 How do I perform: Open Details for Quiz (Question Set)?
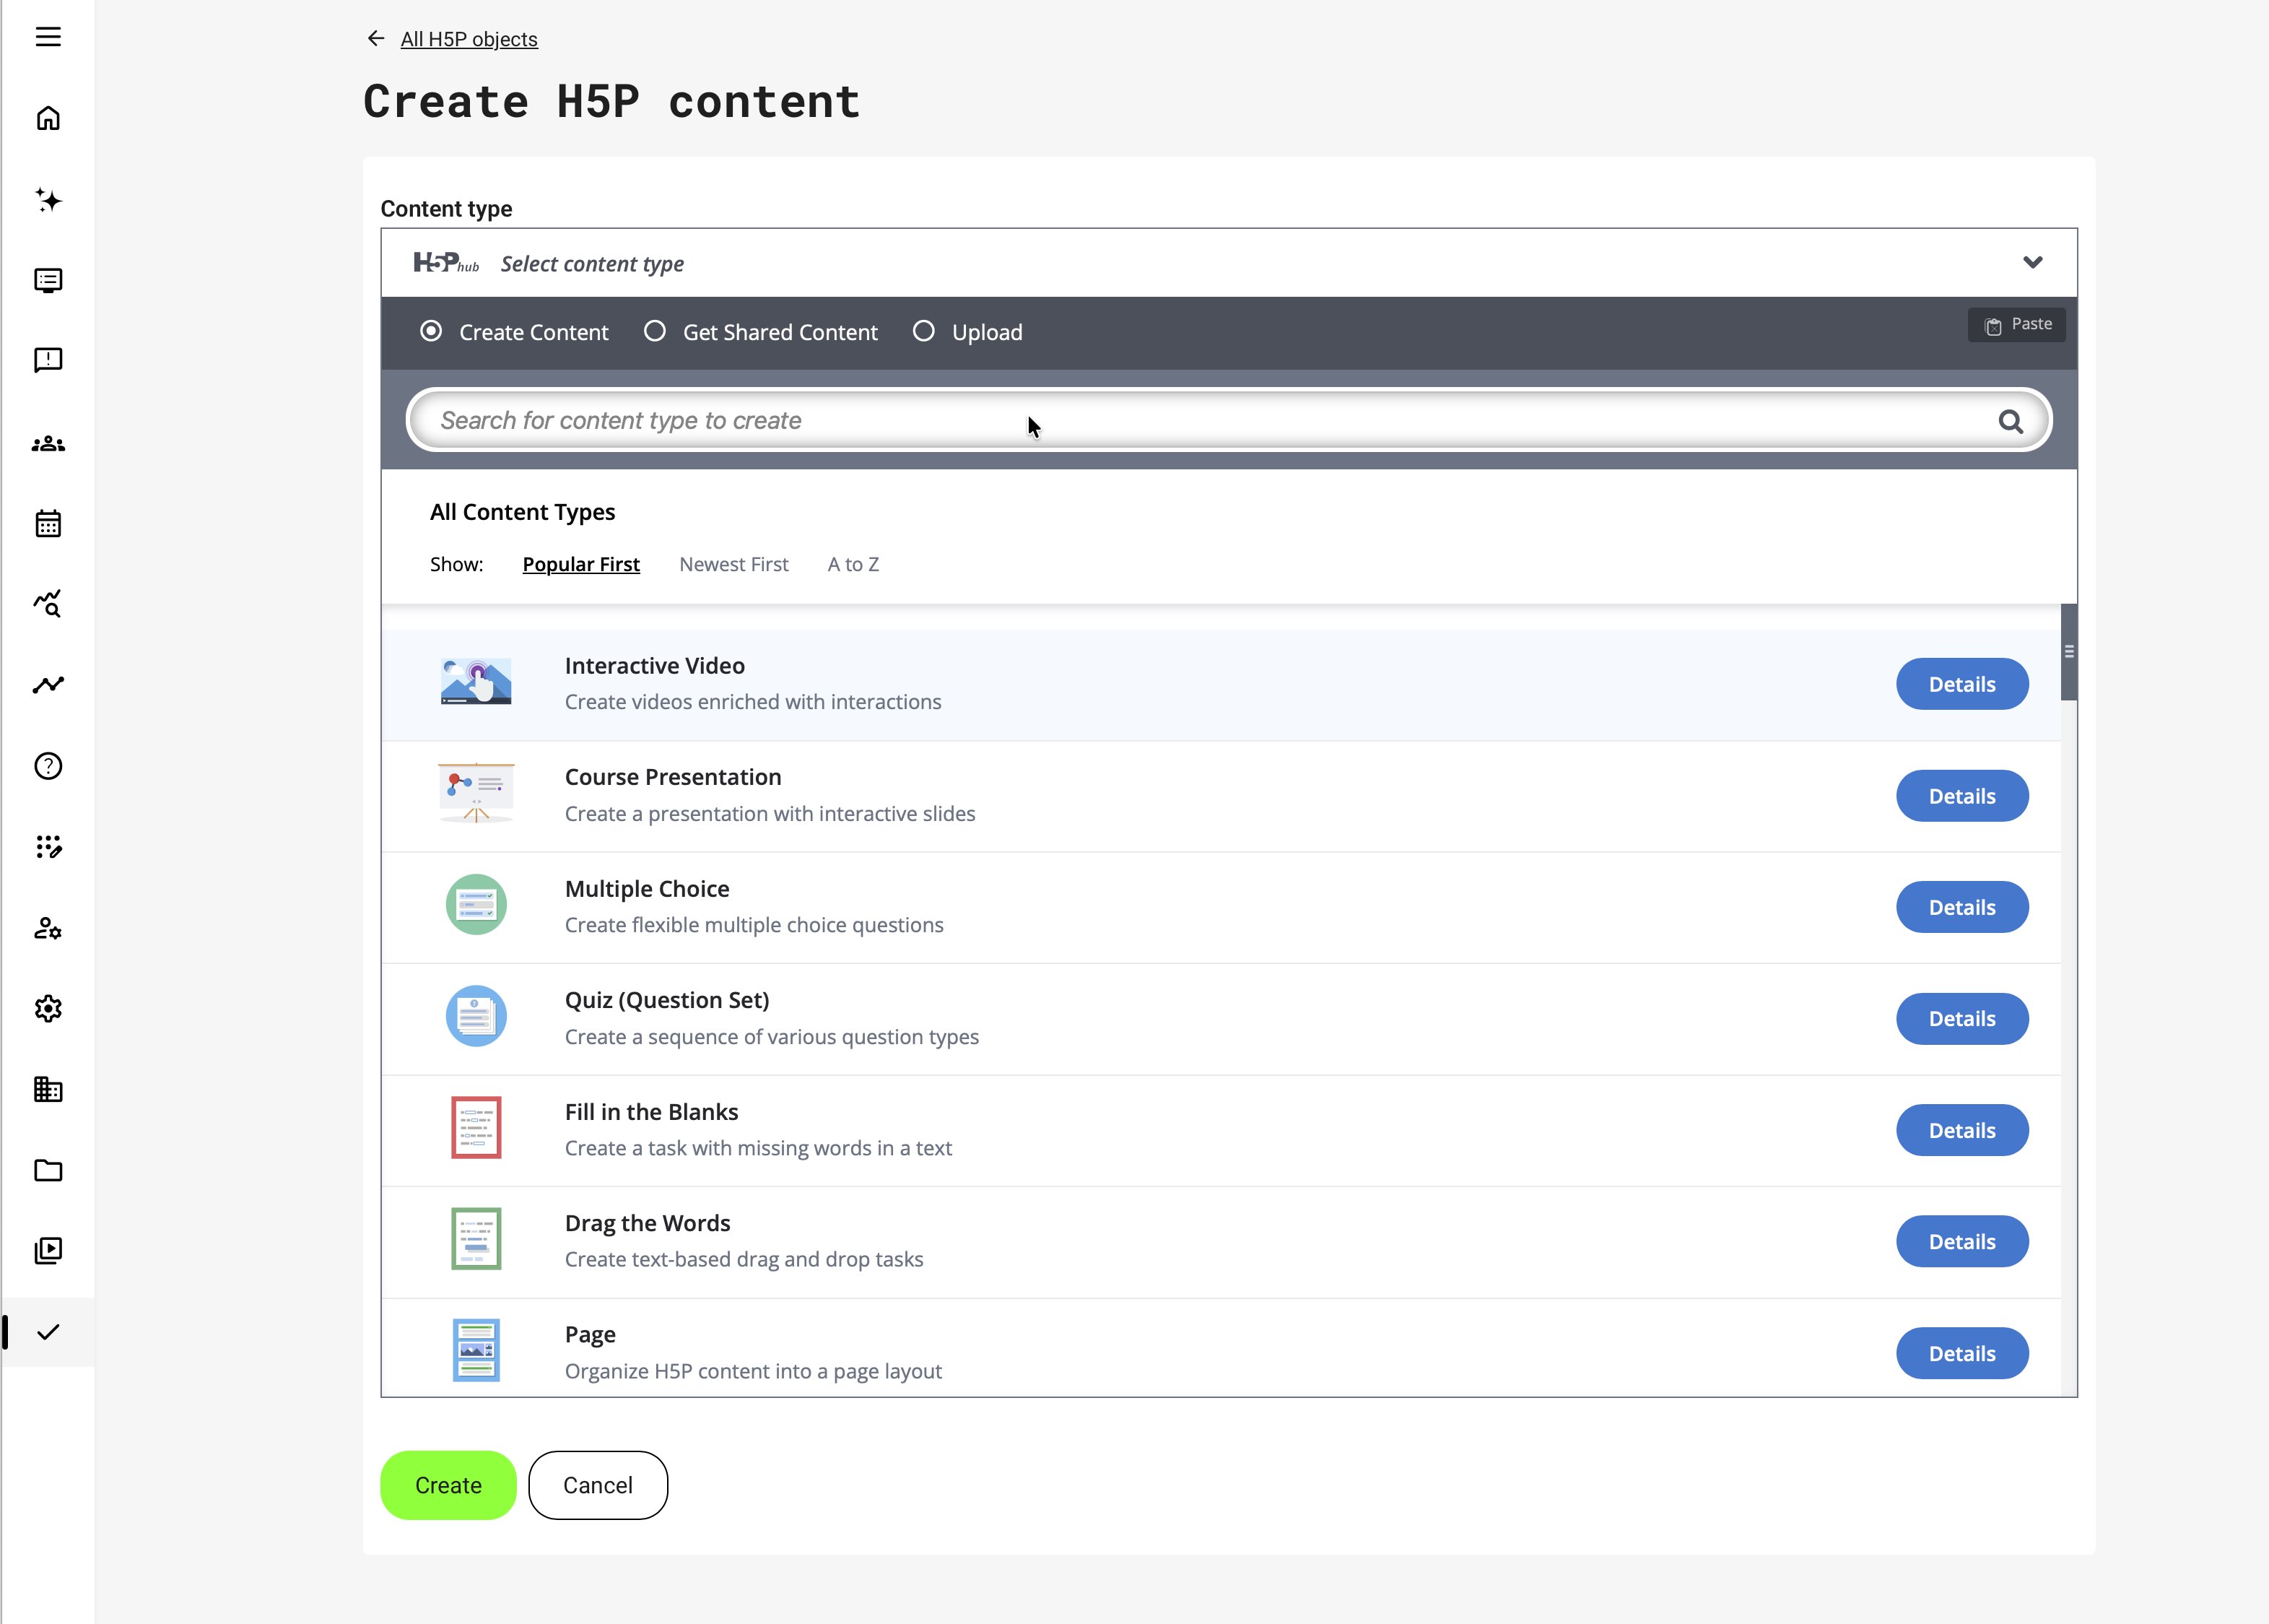click(1961, 1018)
